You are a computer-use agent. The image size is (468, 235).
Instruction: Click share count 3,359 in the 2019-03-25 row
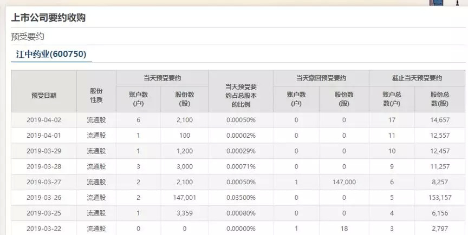[x=185, y=213]
